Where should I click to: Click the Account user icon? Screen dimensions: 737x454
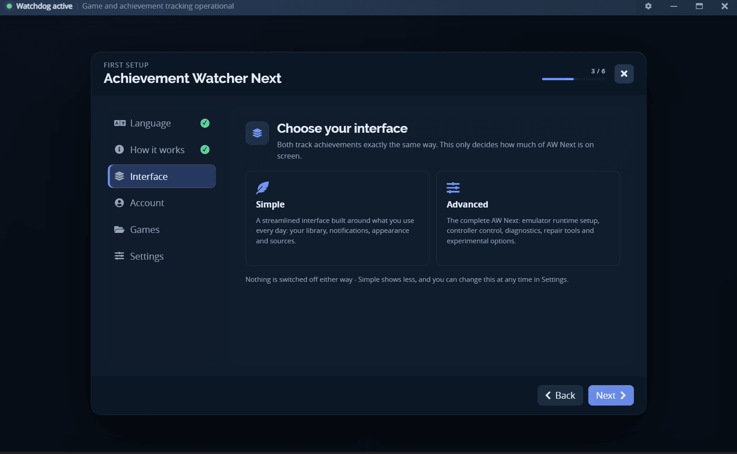click(x=120, y=203)
